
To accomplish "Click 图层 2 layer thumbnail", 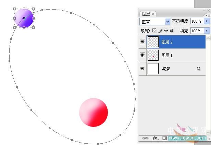I will [x=153, y=42].
